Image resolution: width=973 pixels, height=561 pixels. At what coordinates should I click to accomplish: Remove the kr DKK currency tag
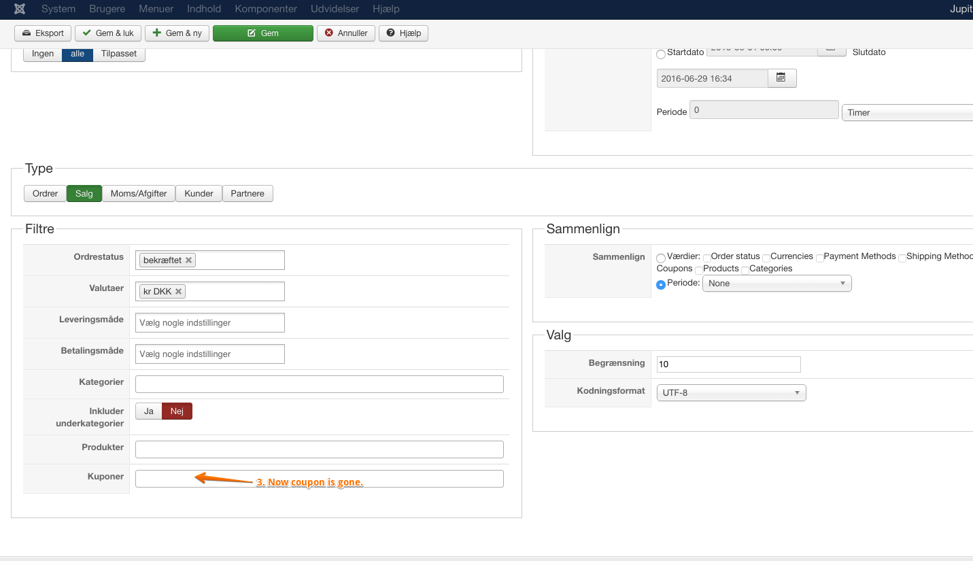(x=179, y=291)
